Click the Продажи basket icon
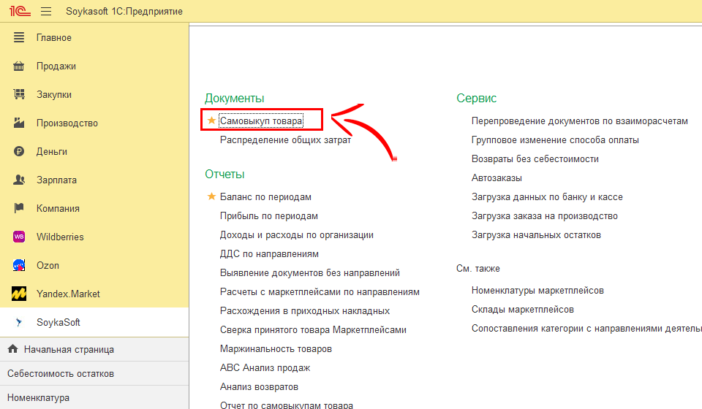This screenshot has height=409, width=702. [x=20, y=66]
